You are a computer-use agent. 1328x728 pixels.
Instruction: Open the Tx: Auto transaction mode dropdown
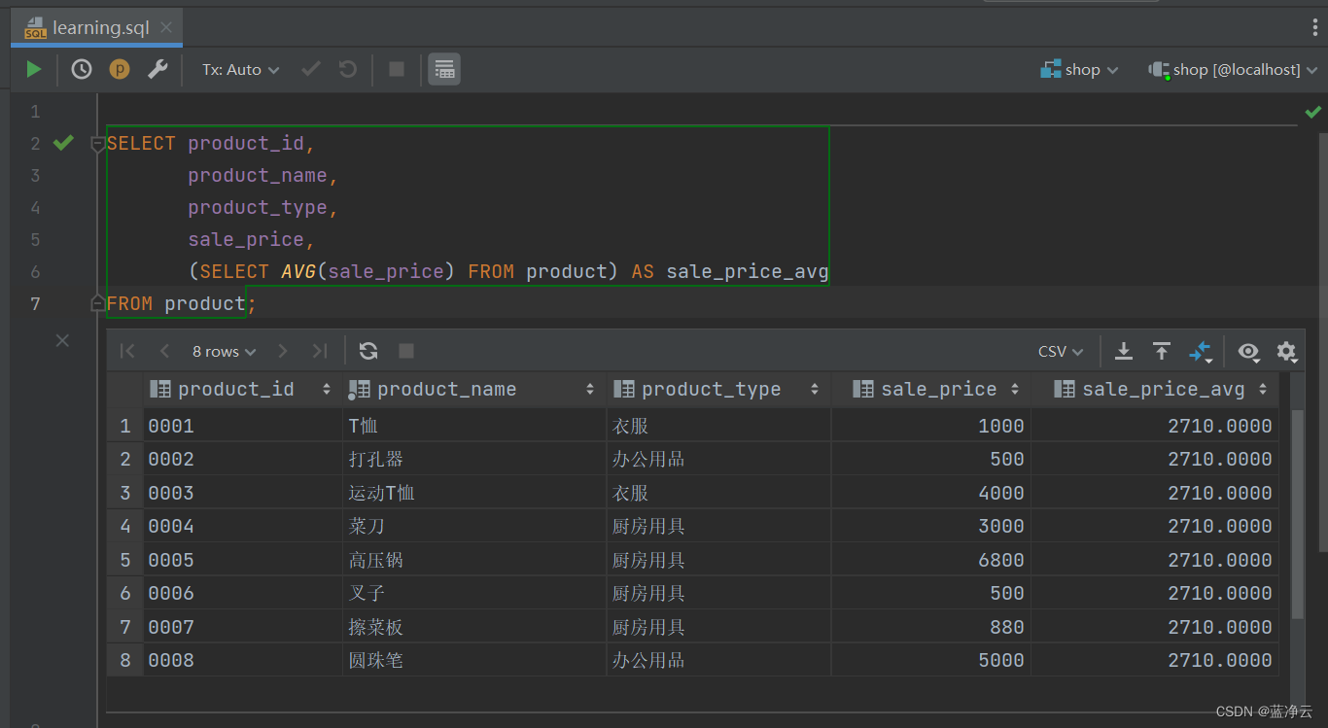[x=240, y=69]
